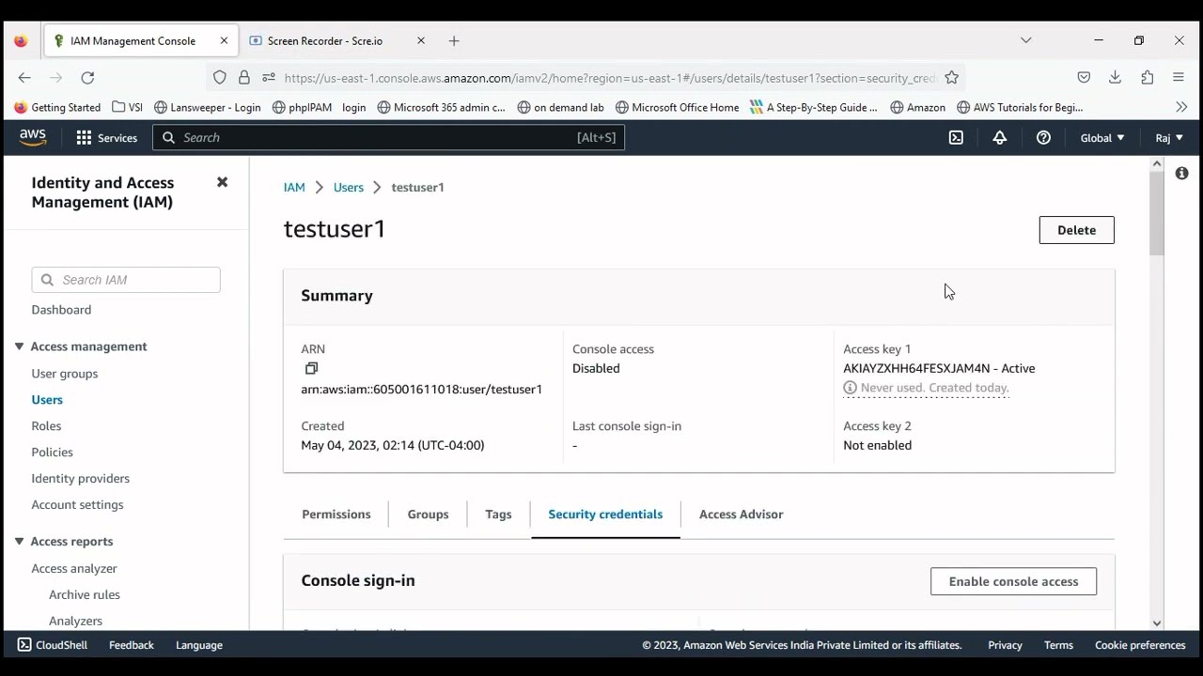Bookmark this page with the star icon
Image resolution: width=1203 pixels, height=676 pixels.
click(951, 78)
